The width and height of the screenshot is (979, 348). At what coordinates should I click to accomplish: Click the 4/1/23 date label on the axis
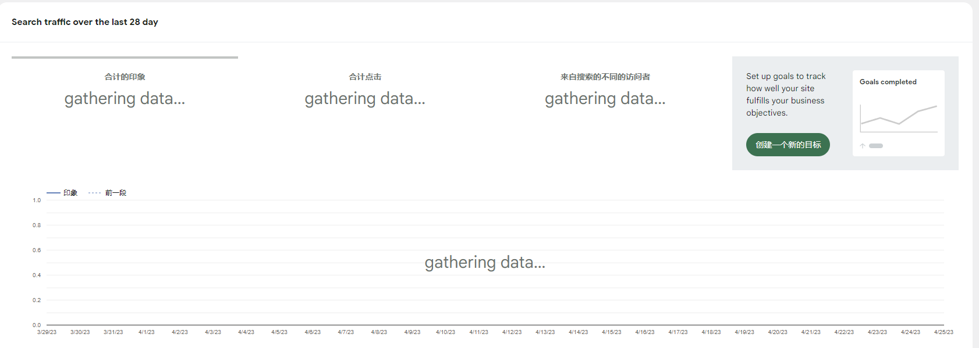pyautogui.click(x=147, y=332)
